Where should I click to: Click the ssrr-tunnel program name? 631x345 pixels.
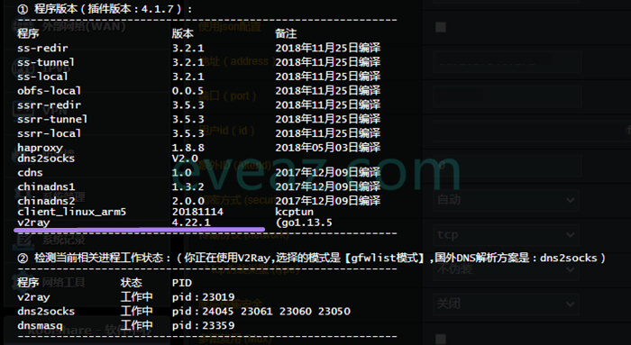[52, 119]
